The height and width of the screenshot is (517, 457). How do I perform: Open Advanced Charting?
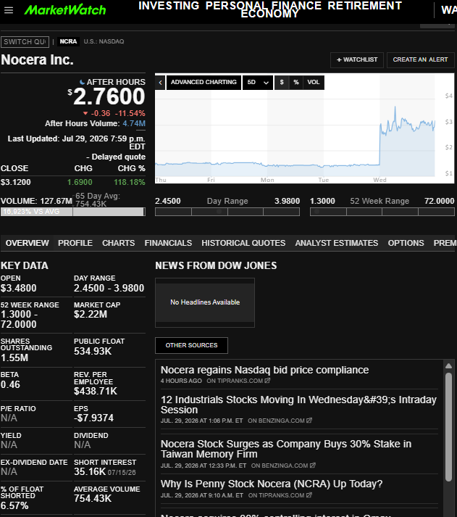point(204,83)
